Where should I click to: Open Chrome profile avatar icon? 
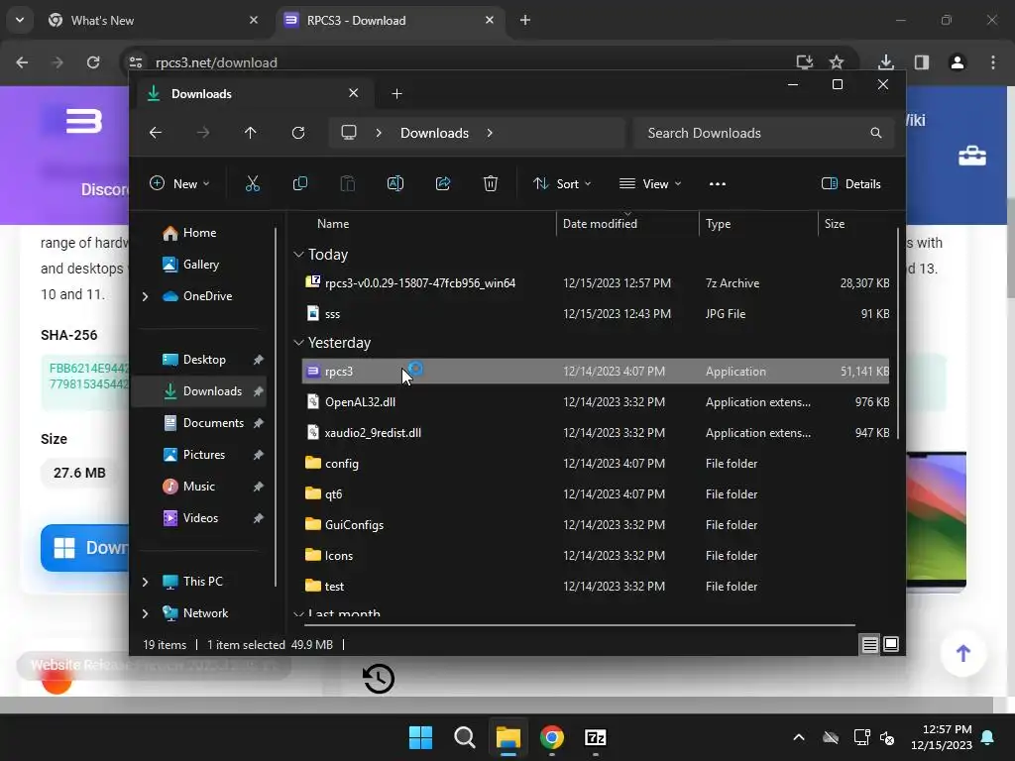pos(958,62)
